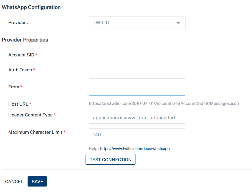Select the From text input box
252x194 pixels.
(x=137, y=89)
